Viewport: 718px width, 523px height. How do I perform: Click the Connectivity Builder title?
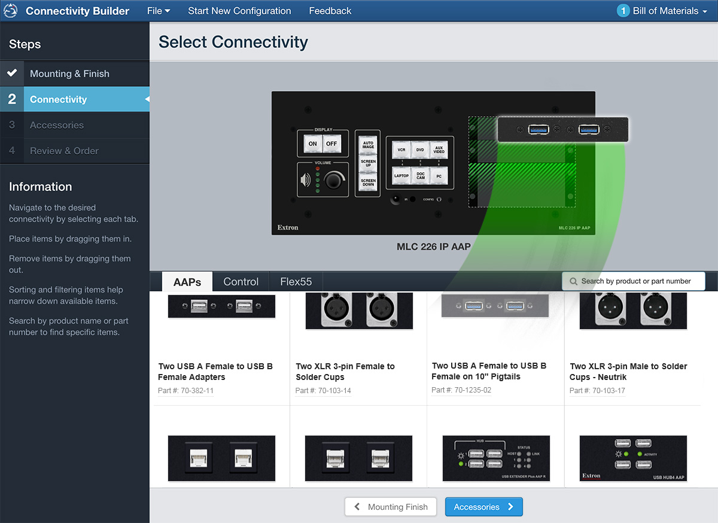[x=77, y=11]
